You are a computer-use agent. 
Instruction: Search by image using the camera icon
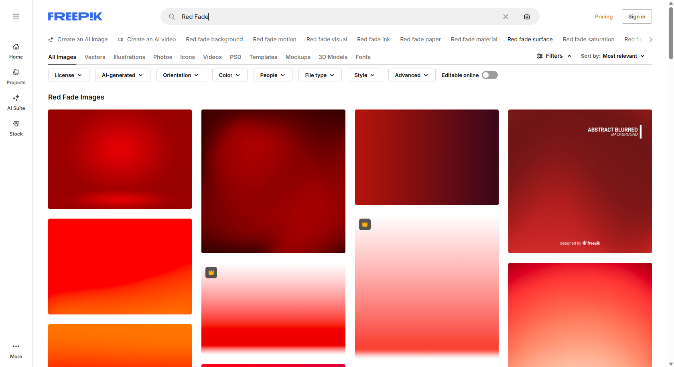coord(527,16)
